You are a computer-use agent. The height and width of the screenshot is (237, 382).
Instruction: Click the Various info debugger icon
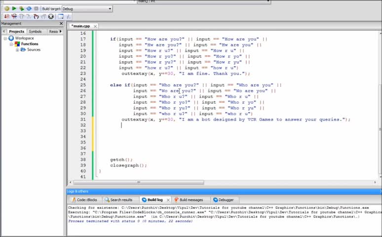pyautogui.click(x=69, y=16)
